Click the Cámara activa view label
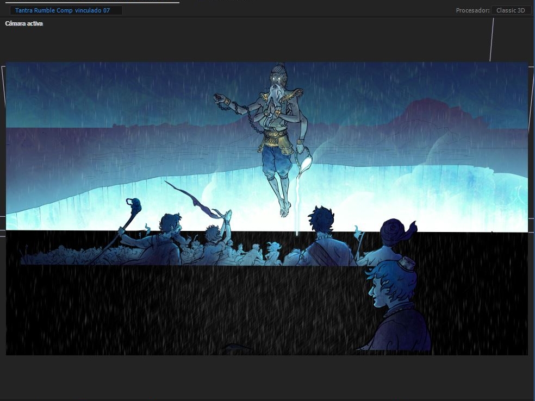Screen dimensions: 535x401 (x=24, y=23)
